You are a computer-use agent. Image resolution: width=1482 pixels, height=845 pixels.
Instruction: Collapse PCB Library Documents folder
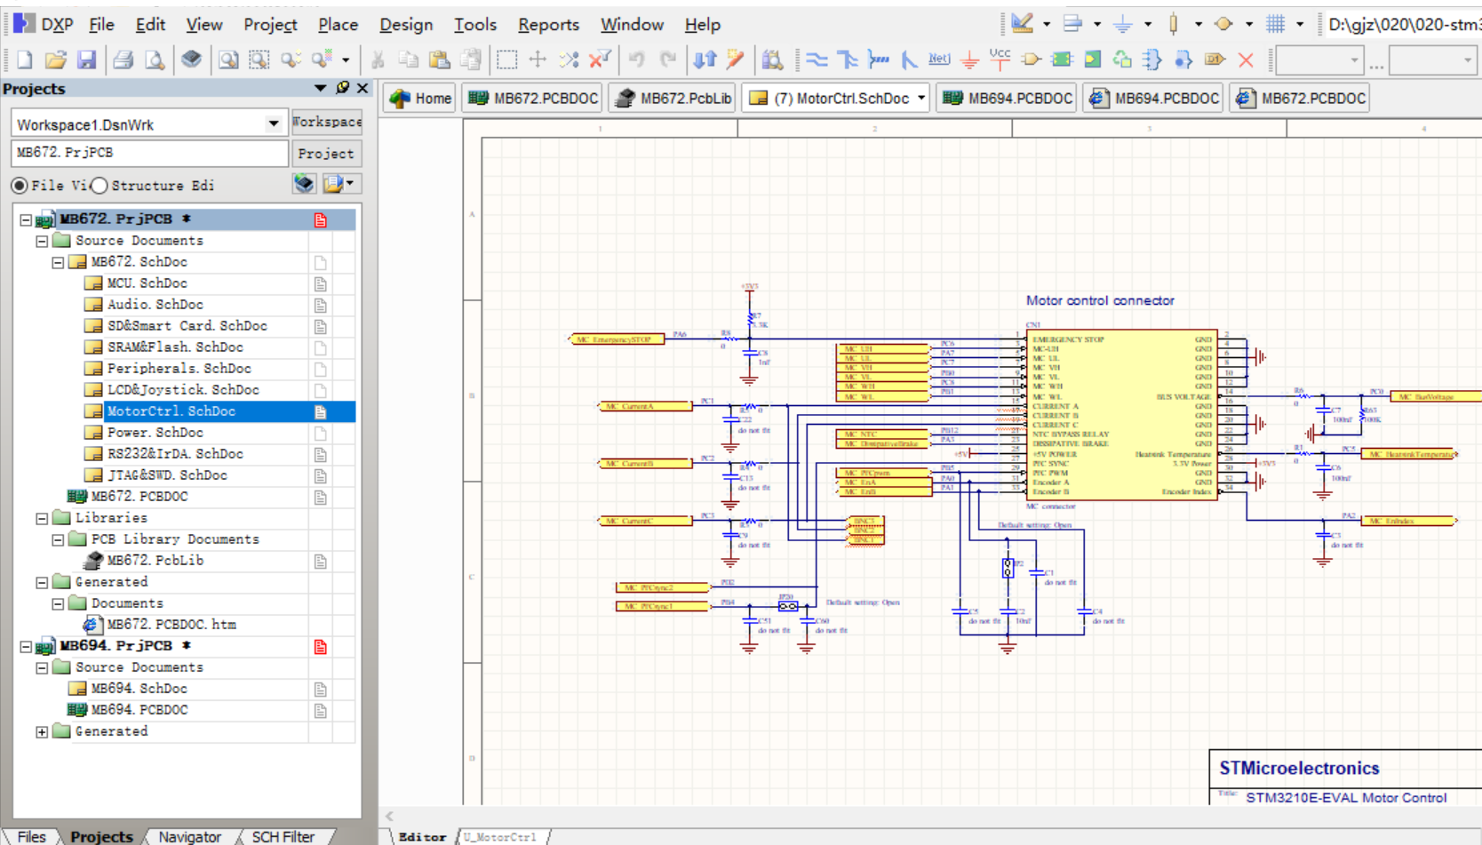tap(58, 539)
